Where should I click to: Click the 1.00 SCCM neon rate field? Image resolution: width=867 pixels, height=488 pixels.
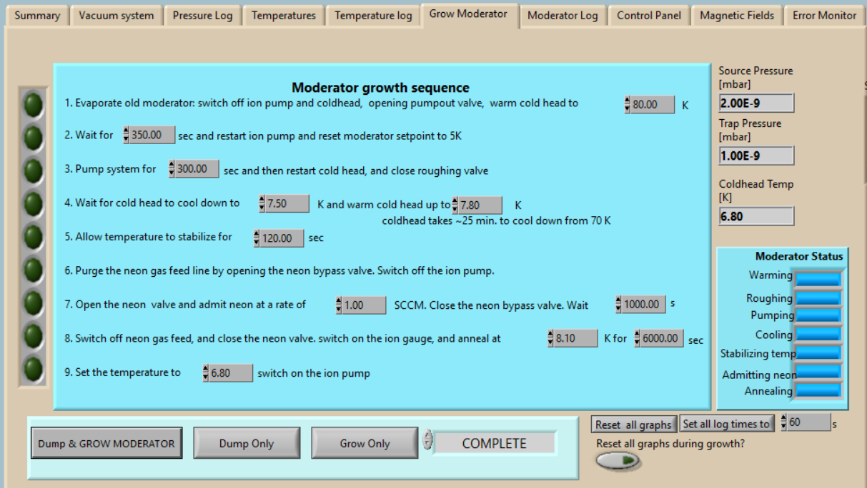pos(365,305)
